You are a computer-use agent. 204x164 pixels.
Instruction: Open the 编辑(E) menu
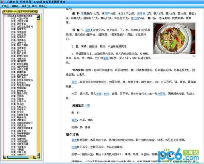tap(15, 6)
